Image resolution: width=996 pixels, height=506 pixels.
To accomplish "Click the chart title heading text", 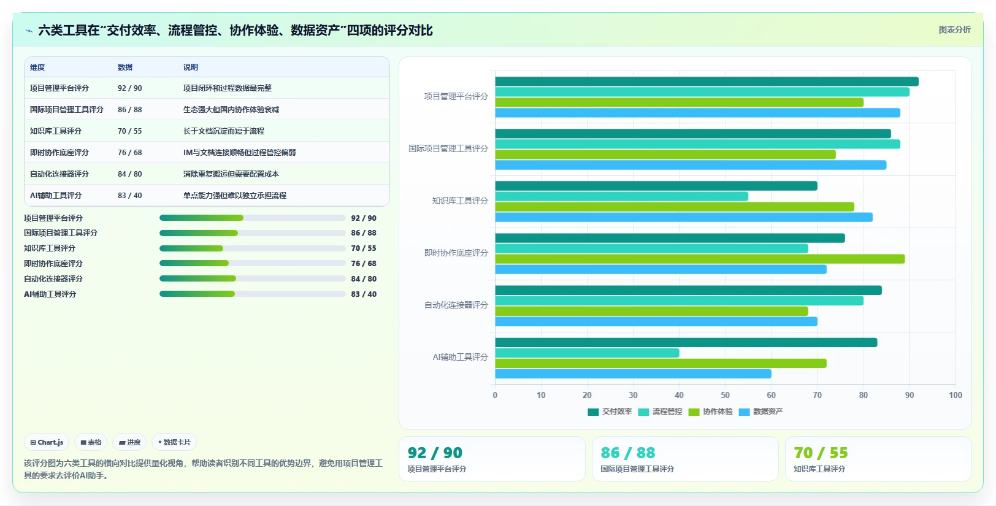I will [236, 31].
